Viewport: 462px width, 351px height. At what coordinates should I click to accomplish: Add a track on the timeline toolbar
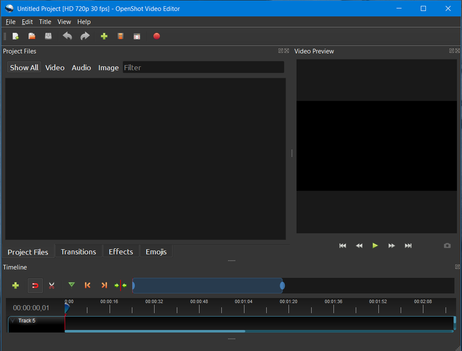(x=15, y=285)
